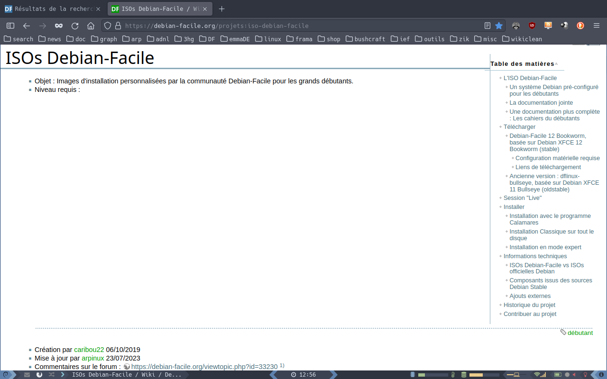Click the RSS feed extension icon
Screen dimensions: 607x379
pyautogui.click(x=548, y=26)
